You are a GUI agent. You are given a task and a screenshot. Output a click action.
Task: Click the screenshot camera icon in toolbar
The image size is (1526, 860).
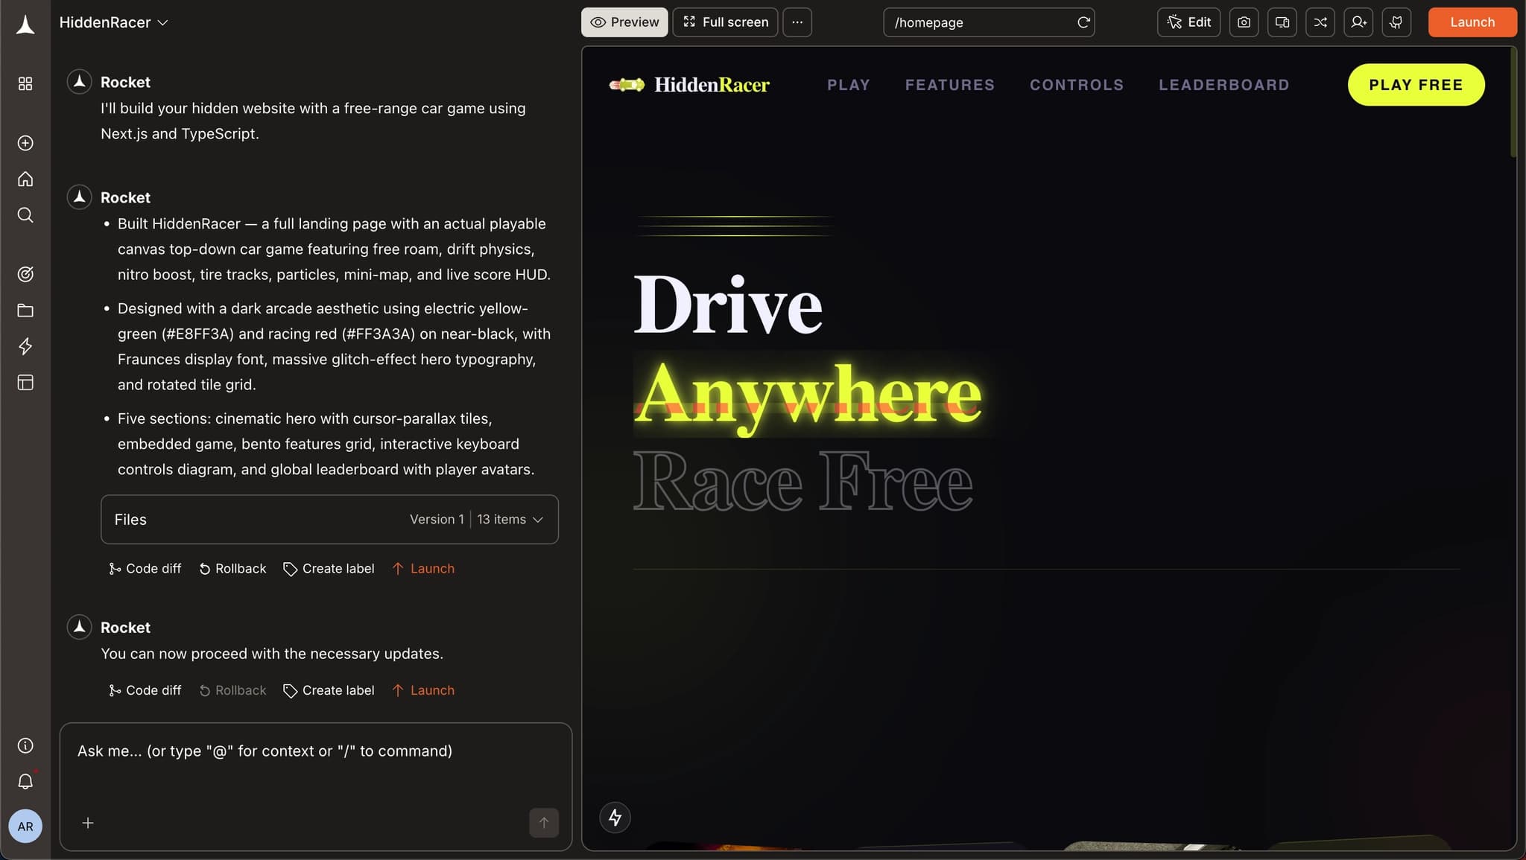(1244, 22)
